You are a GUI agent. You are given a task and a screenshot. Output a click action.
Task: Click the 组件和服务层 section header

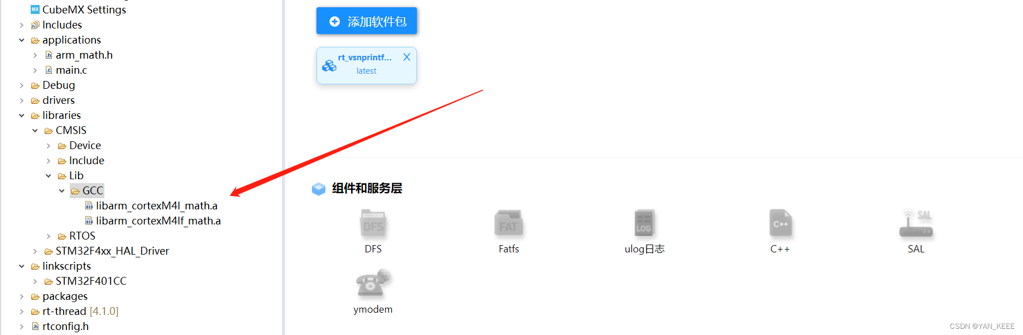pos(367,188)
